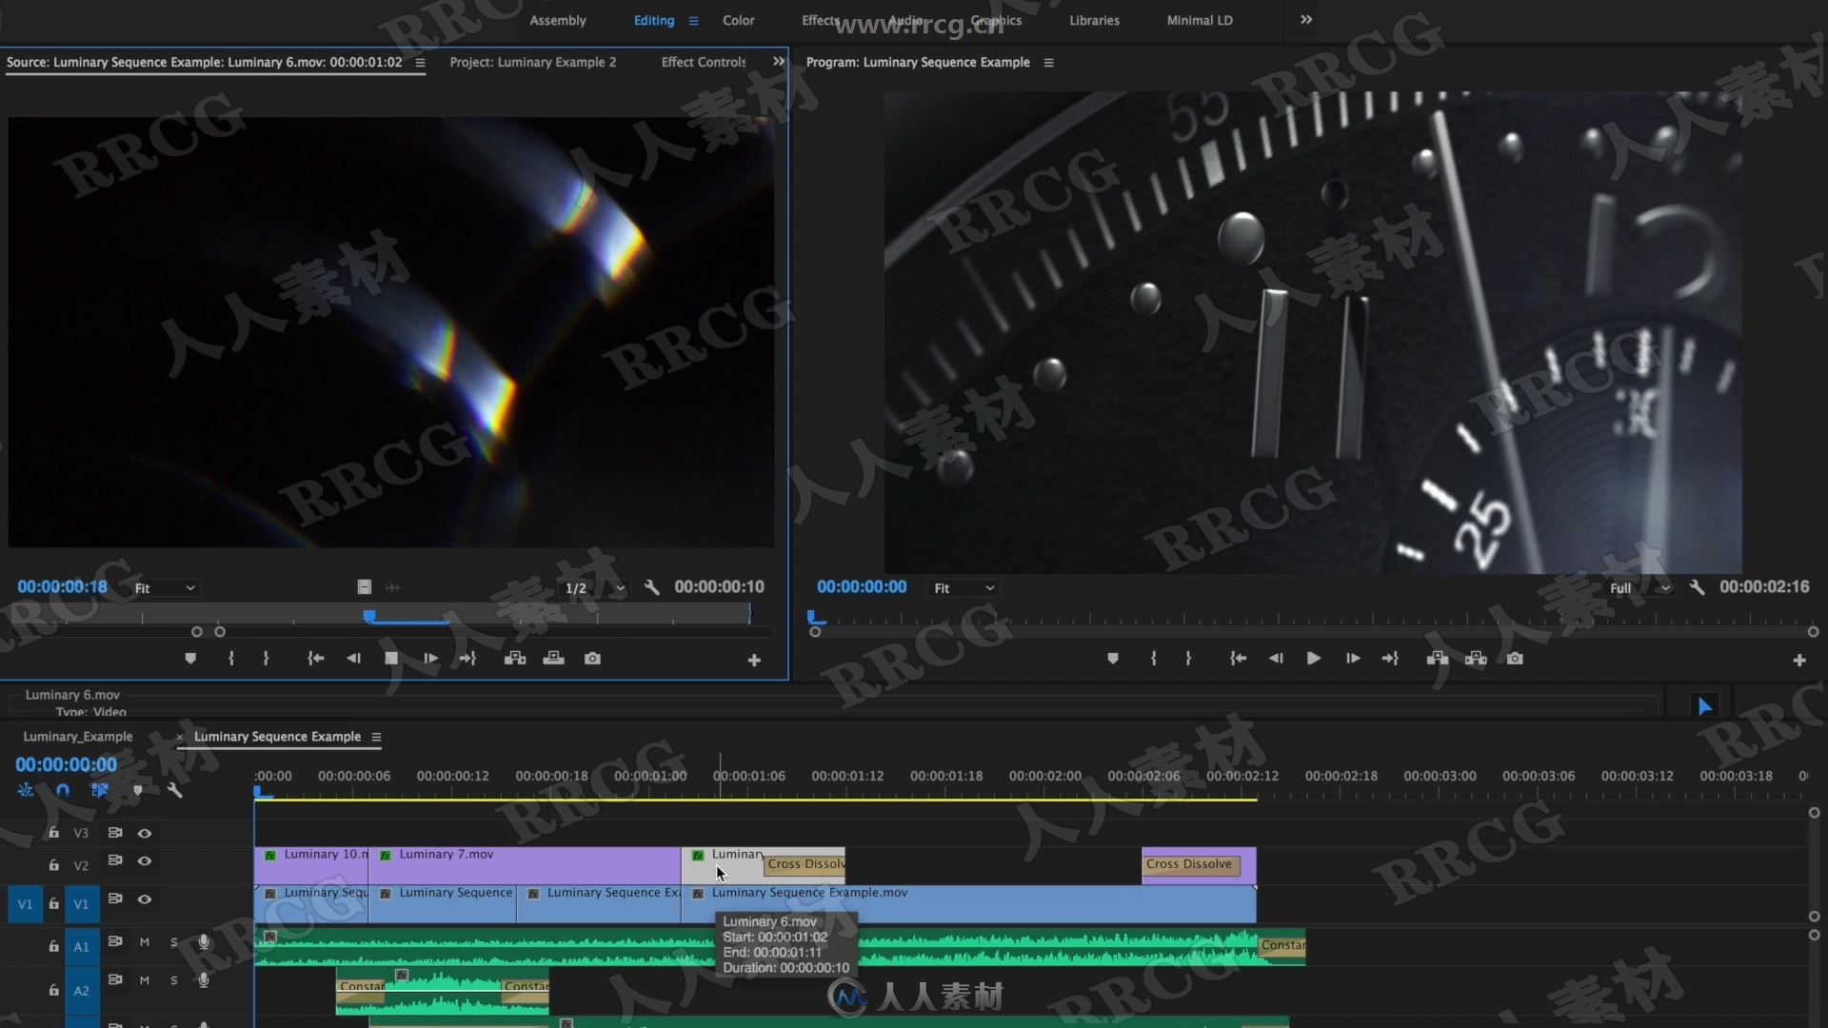Switch to Assembly workspace
The image size is (1828, 1028).
pyautogui.click(x=558, y=21)
